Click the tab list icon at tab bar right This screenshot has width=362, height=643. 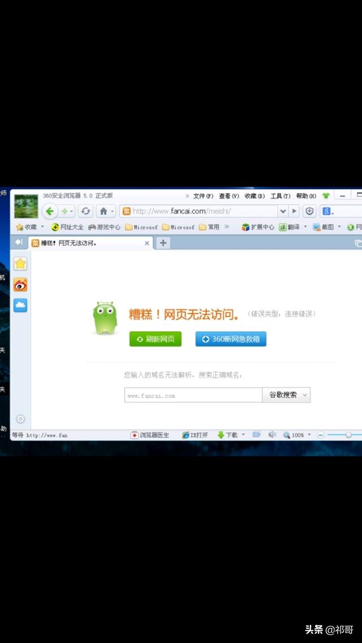click(x=358, y=243)
